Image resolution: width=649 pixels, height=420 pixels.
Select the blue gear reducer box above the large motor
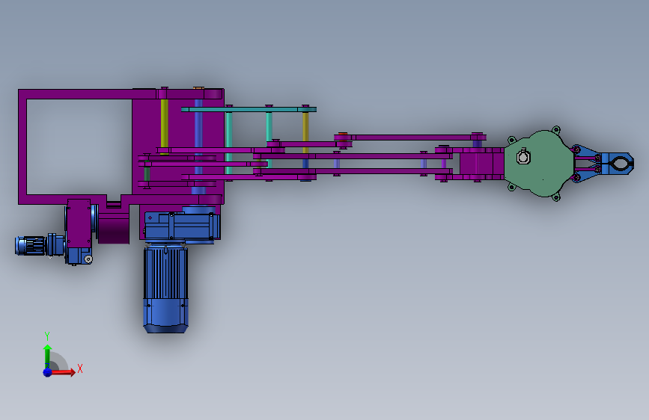tap(181, 226)
